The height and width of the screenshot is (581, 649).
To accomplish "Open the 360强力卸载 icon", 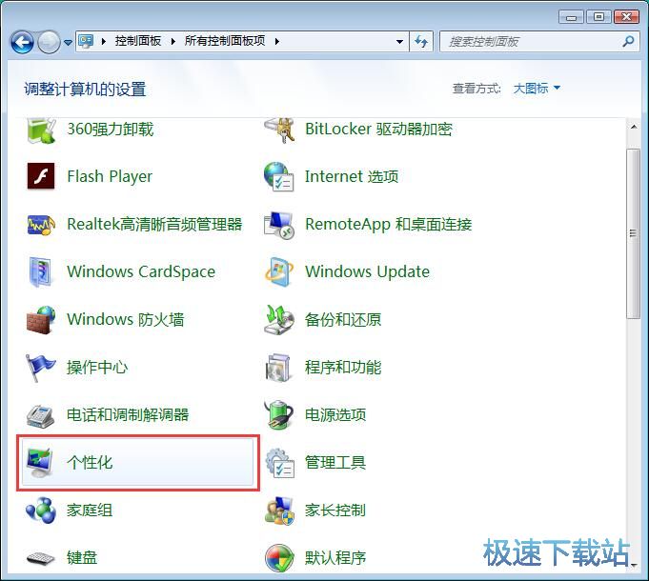I will [41, 130].
